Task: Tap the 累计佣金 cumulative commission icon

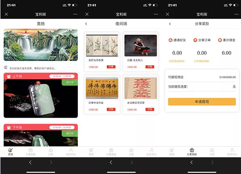Action: (x=220, y=40)
